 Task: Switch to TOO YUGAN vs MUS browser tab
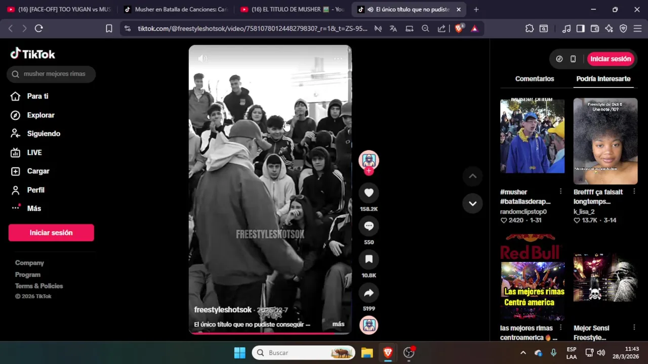(59, 9)
